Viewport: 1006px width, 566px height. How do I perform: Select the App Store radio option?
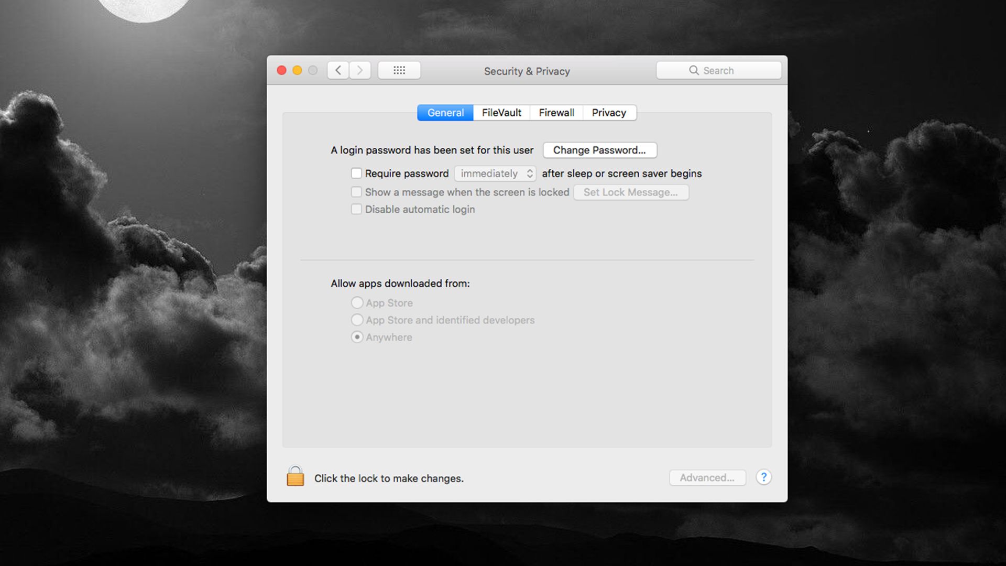[357, 303]
